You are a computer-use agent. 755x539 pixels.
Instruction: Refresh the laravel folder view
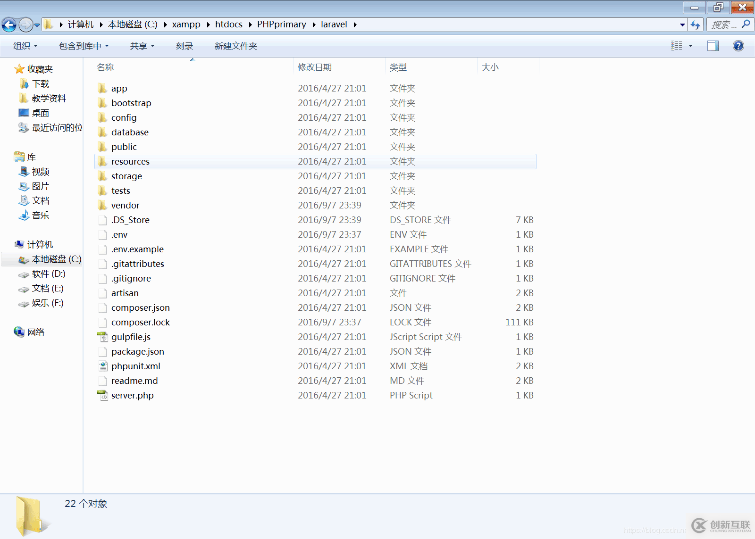coord(696,25)
